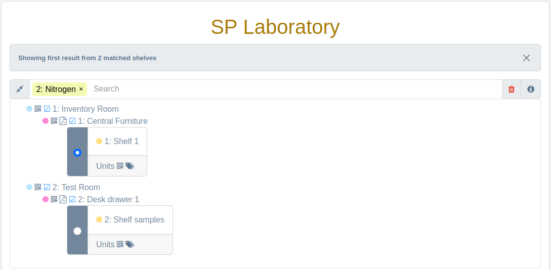Remove the 2: Nitrogen search tag
The width and height of the screenshot is (551, 270).
81,89
